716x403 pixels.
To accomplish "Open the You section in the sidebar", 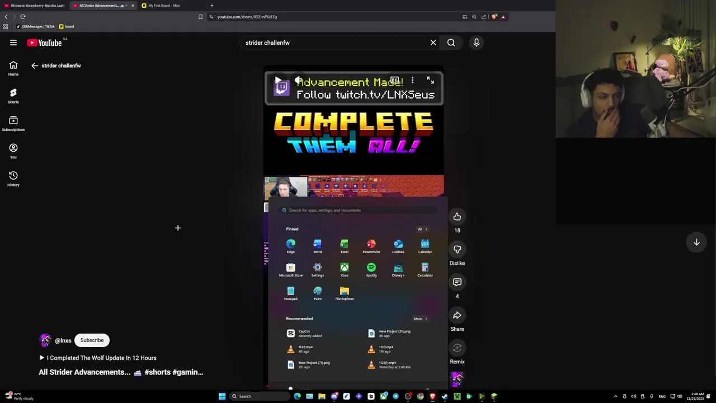I will click(x=13, y=151).
